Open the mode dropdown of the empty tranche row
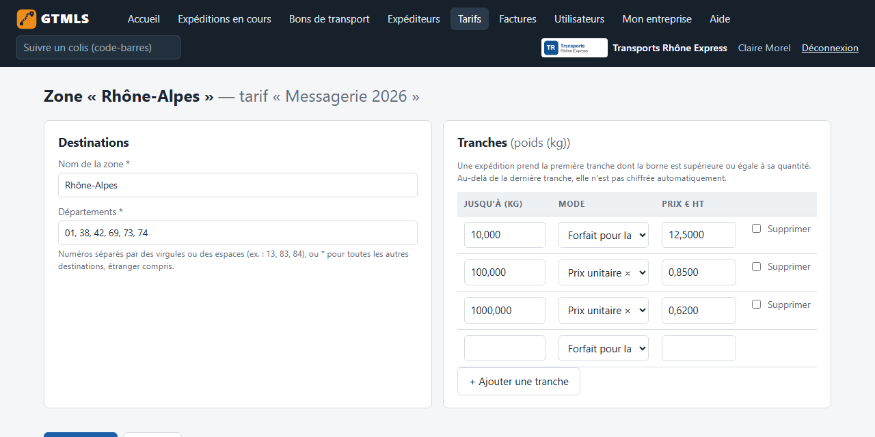875x437 pixels. coord(604,348)
